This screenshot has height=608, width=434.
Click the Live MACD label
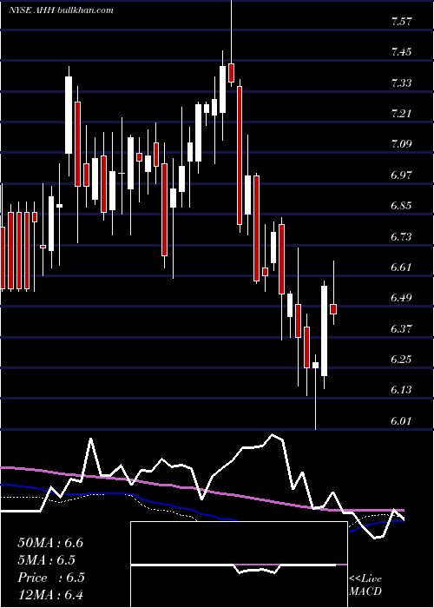(x=365, y=585)
